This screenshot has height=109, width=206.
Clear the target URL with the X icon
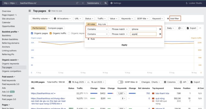click(x=83, y=3)
